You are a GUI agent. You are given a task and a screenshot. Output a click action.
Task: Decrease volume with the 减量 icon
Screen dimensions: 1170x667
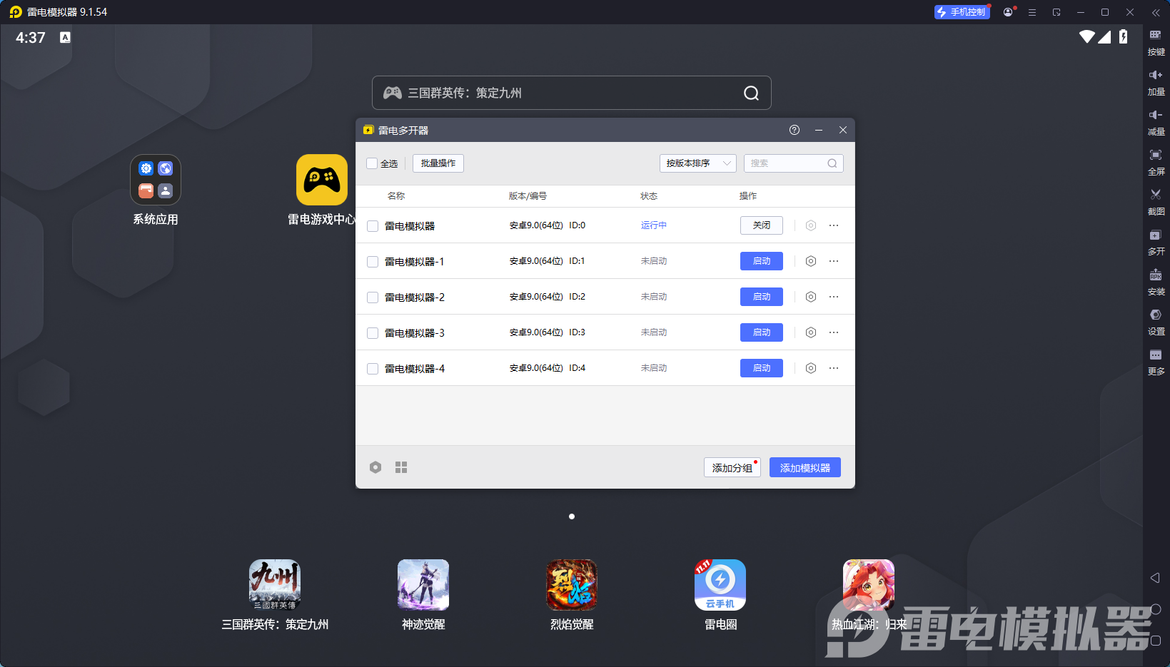click(x=1156, y=122)
